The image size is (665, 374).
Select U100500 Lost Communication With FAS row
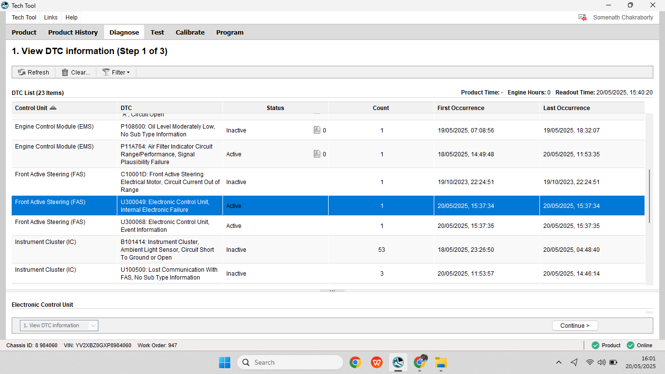click(x=328, y=273)
